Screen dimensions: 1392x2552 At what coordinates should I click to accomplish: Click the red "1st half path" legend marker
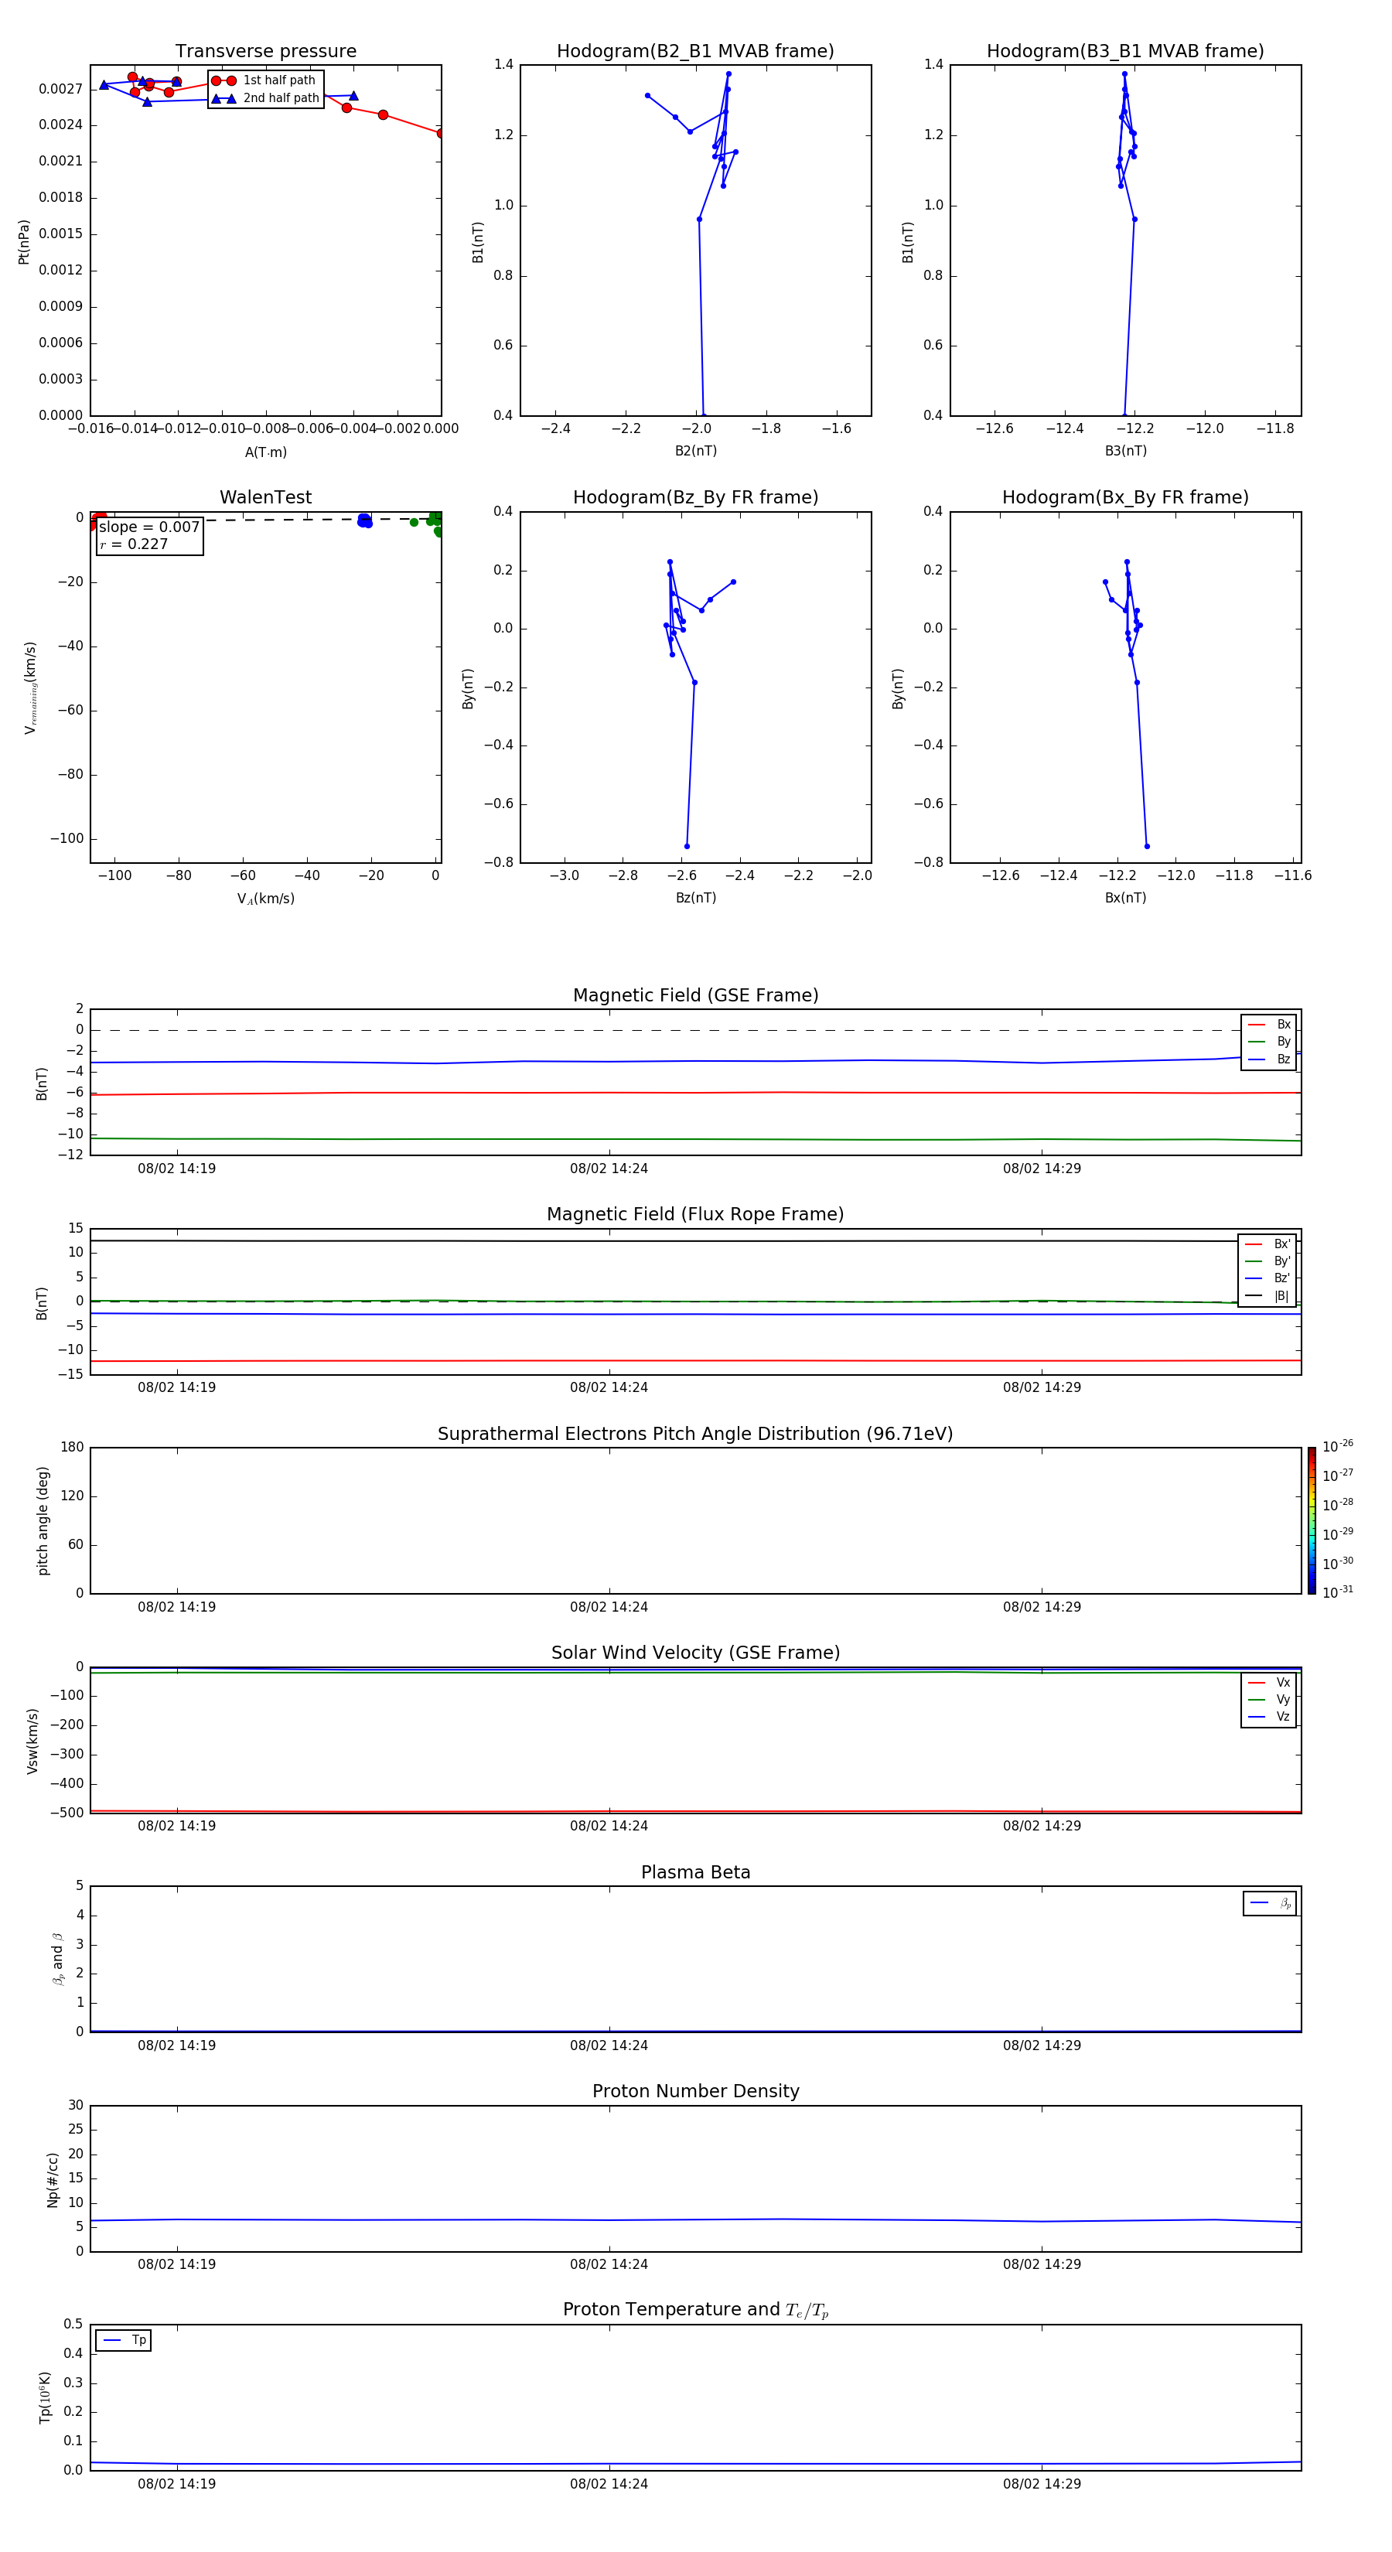(x=224, y=80)
